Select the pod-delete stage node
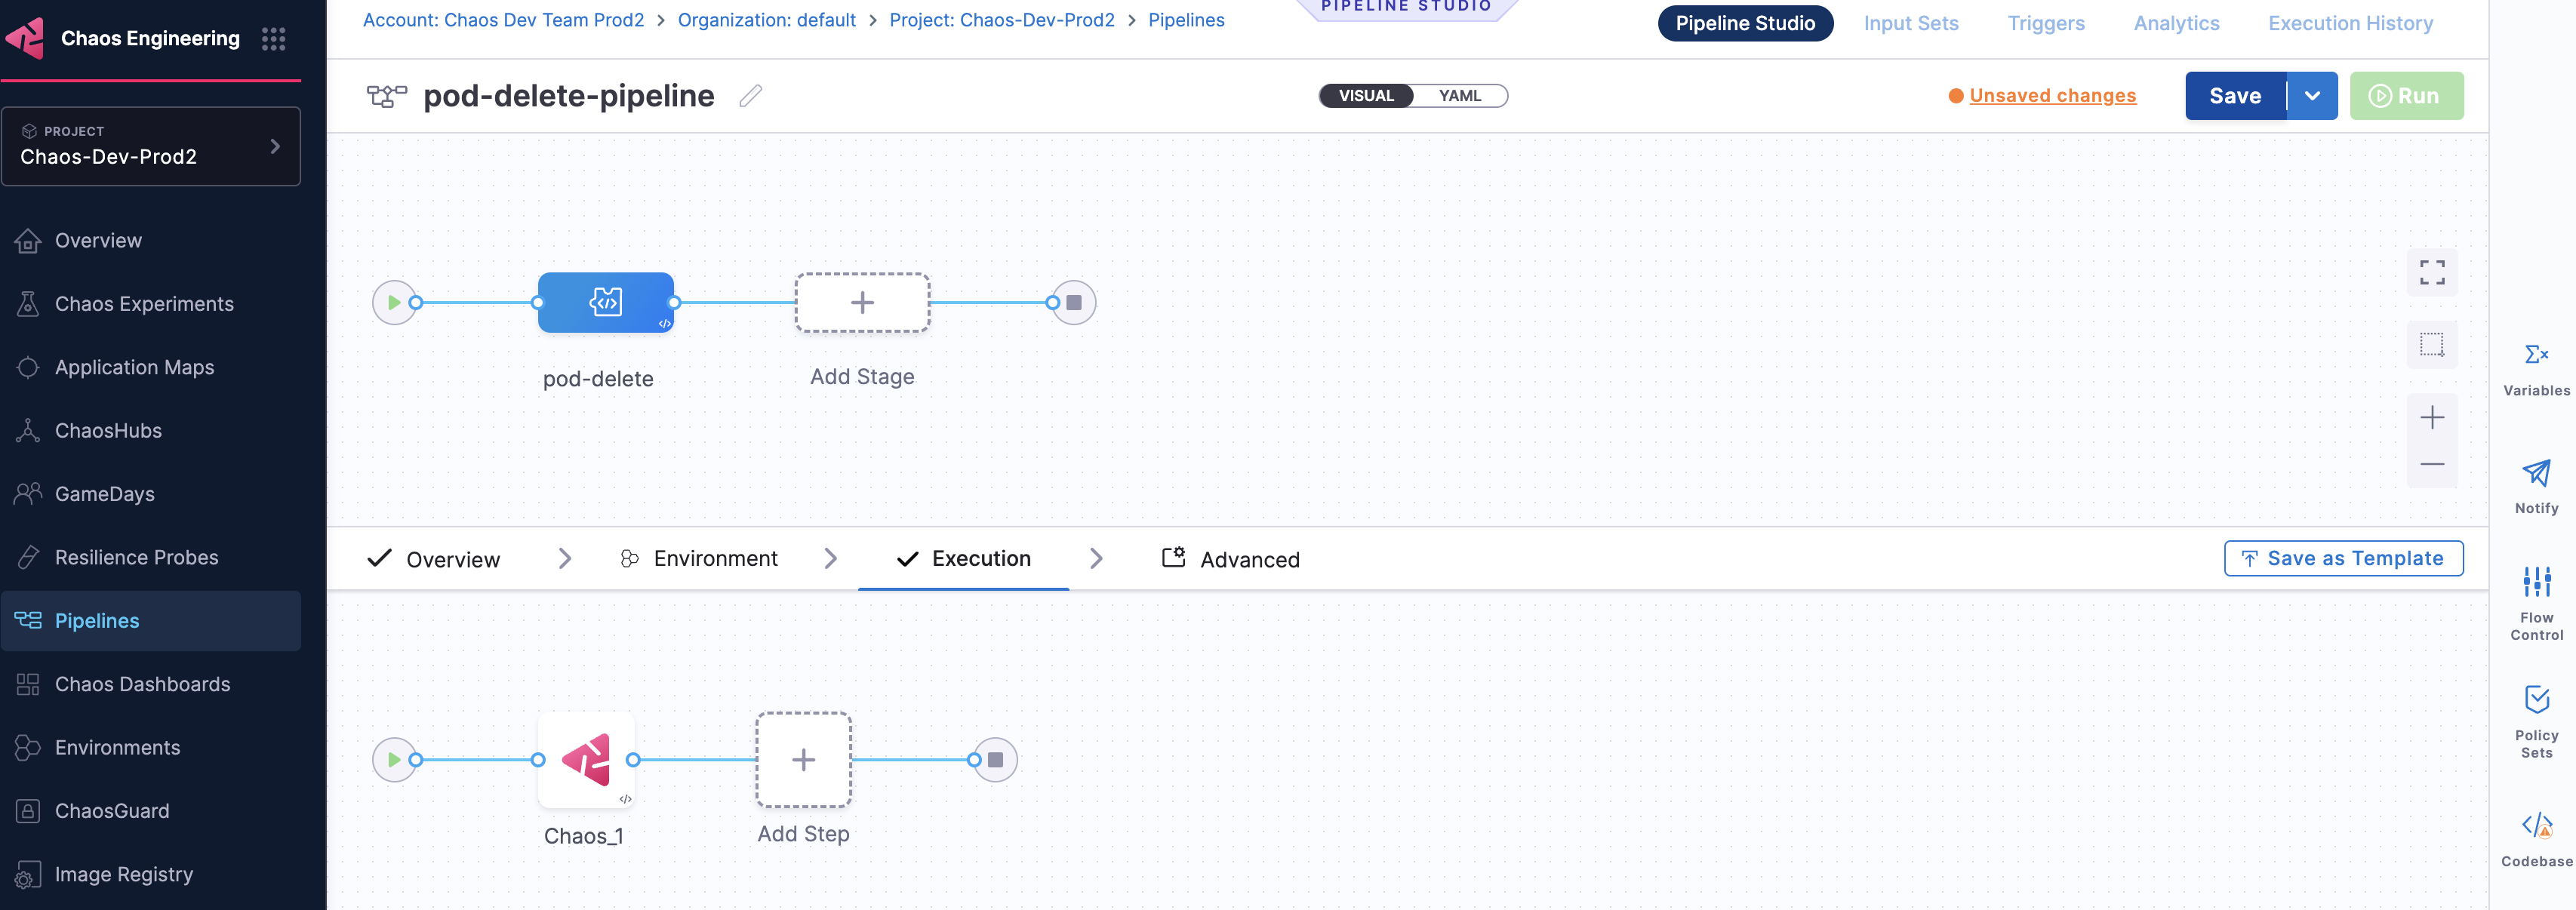This screenshot has width=2576, height=910. [x=605, y=302]
